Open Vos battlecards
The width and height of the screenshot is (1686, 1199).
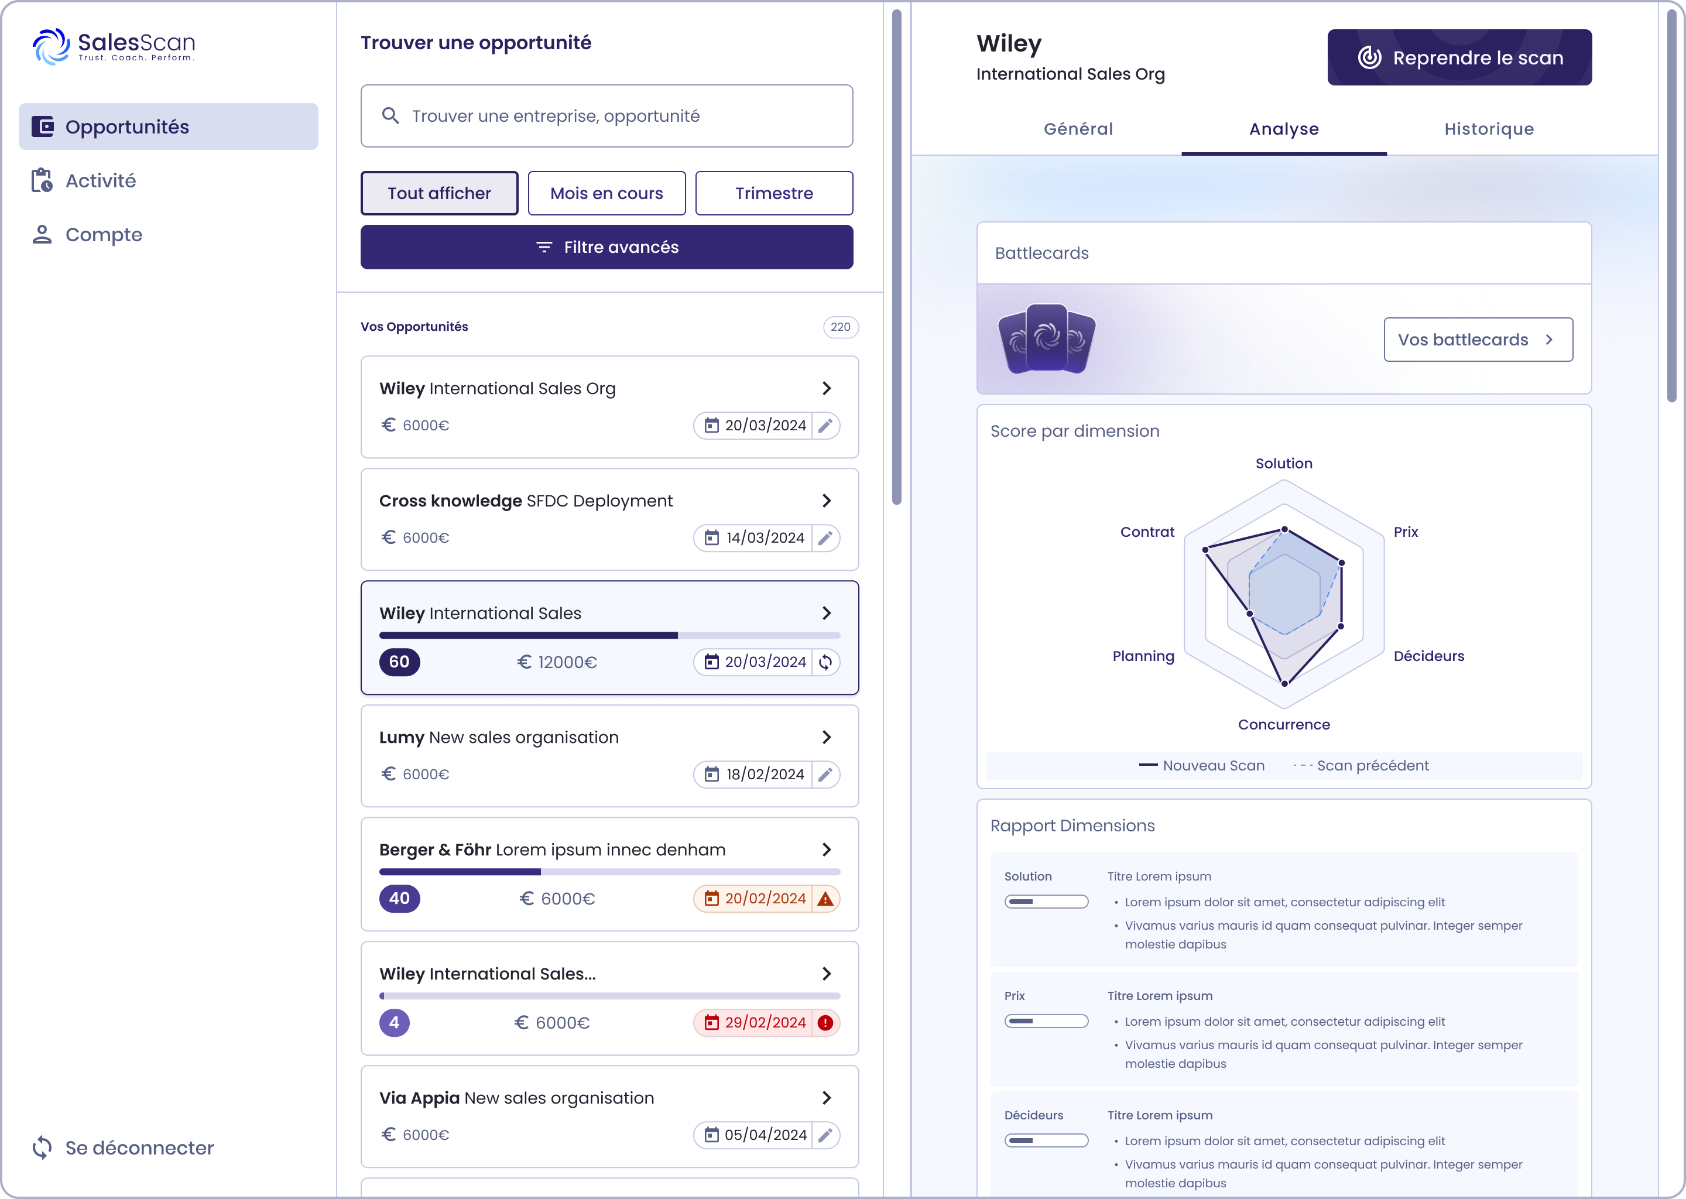1477,340
